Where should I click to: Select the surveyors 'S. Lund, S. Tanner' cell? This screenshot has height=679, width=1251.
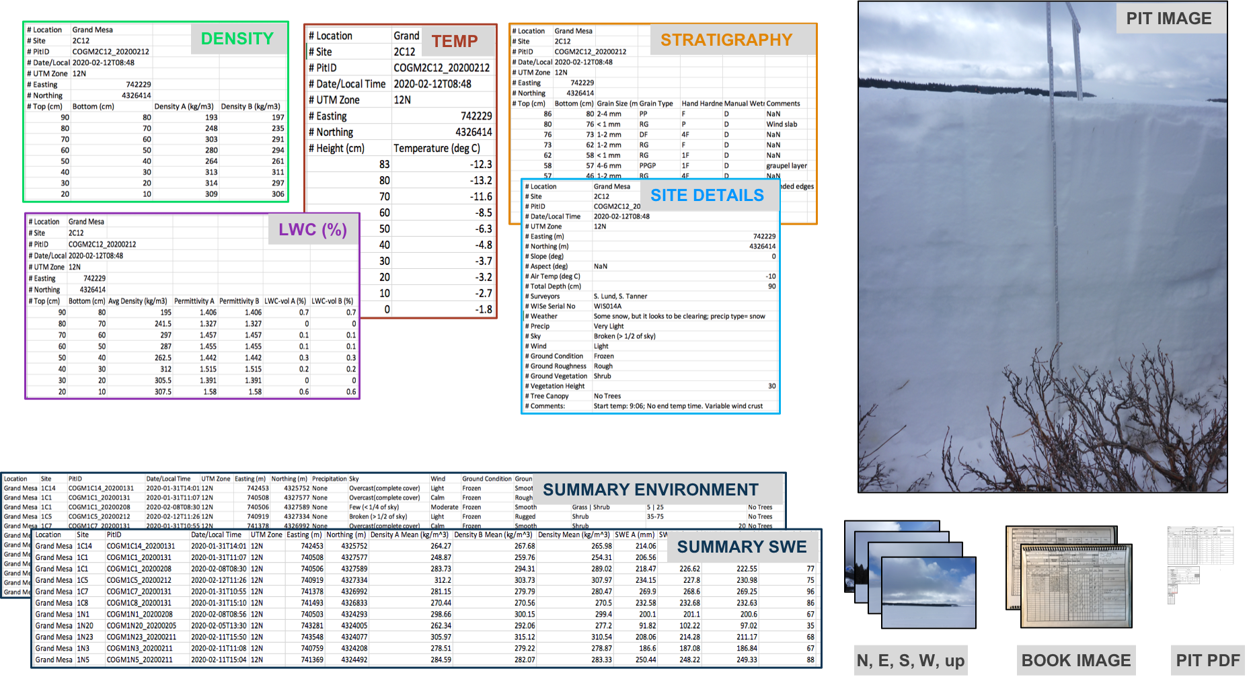pos(620,296)
